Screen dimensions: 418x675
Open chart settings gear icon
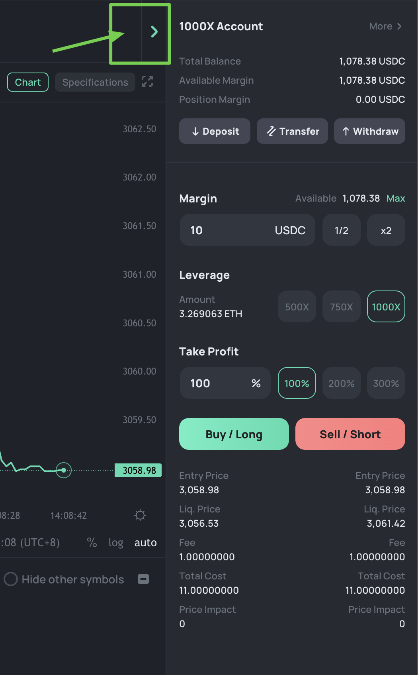pyautogui.click(x=140, y=515)
